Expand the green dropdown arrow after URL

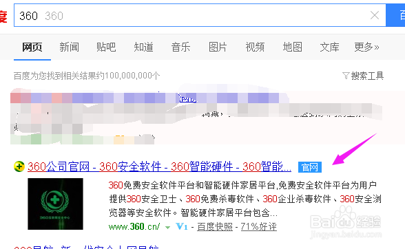pos(167,228)
